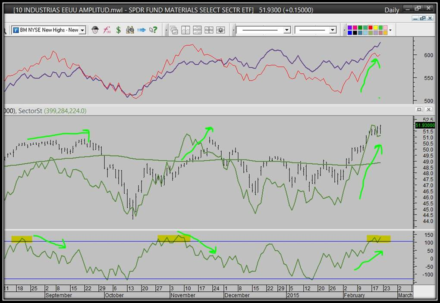The image size is (440, 303).
Task: Open the second line weight dropdown
Action: pyautogui.click(x=333, y=30)
